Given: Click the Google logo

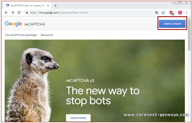Looking at the screenshot, I should pos(13,24).
